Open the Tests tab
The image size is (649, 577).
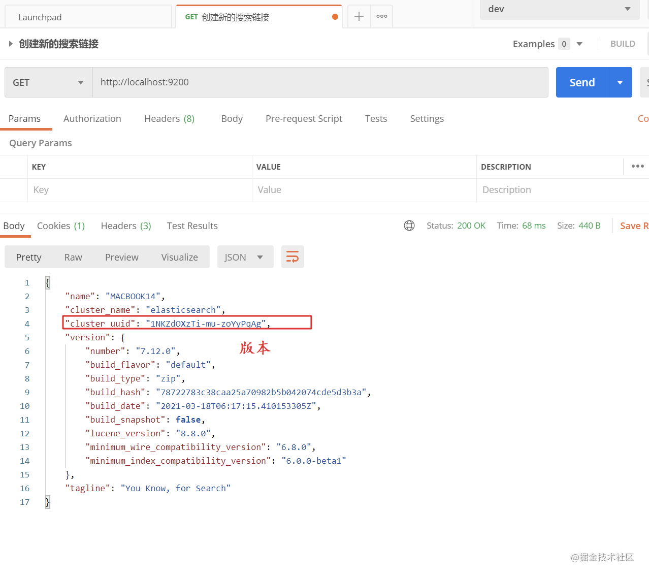click(376, 118)
